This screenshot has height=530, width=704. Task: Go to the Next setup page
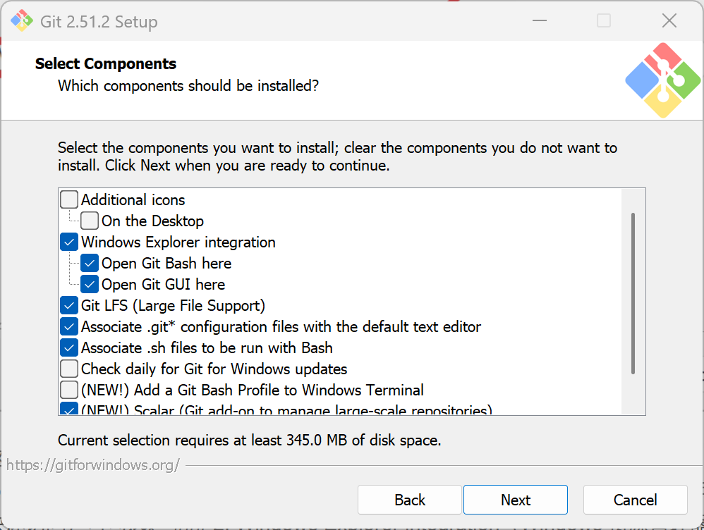click(516, 500)
